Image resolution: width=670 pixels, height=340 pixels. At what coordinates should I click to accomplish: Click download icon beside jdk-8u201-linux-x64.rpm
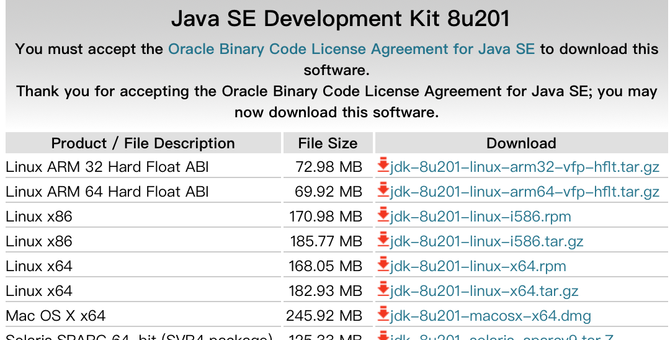coord(383,265)
